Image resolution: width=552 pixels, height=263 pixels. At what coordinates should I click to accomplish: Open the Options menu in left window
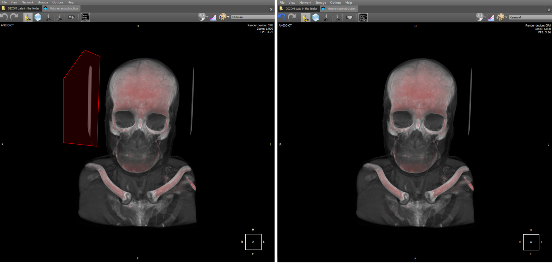point(58,2)
